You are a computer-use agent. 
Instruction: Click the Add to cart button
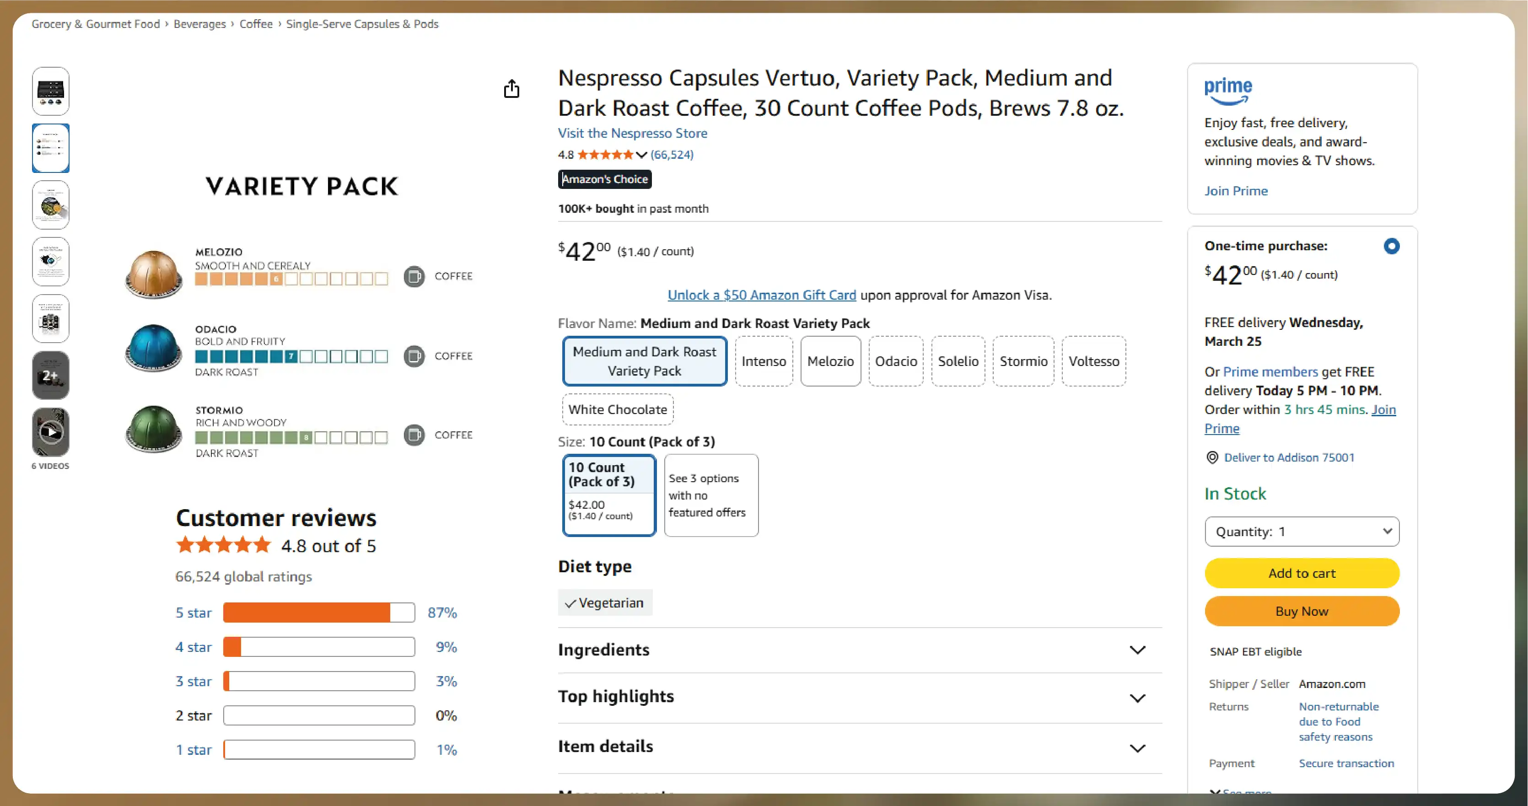(1302, 573)
